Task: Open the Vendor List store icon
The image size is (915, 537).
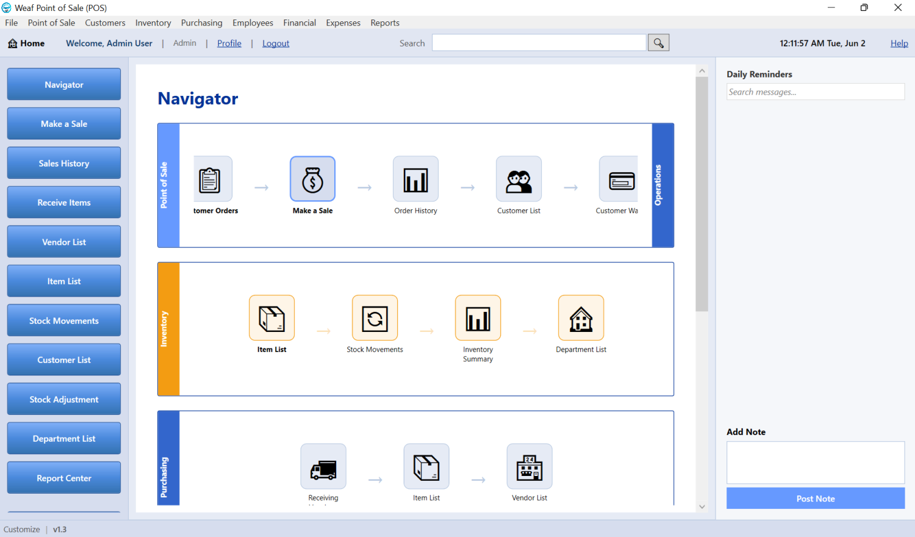Action: pyautogui.click(x=529, y=466)
